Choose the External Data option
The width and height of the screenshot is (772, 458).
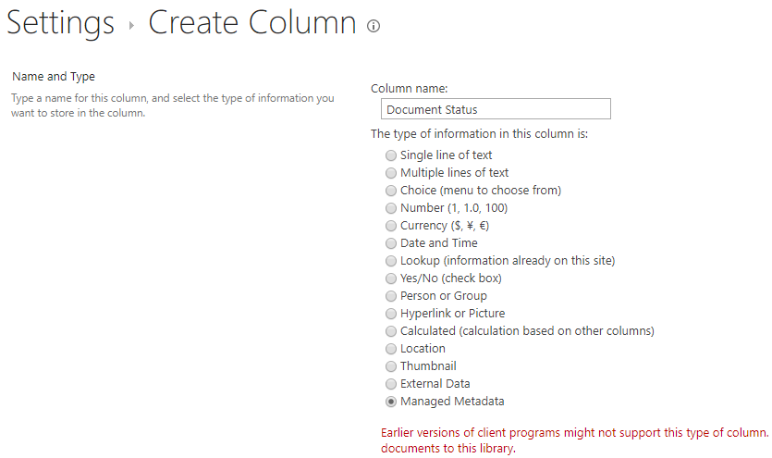(391, 384)
